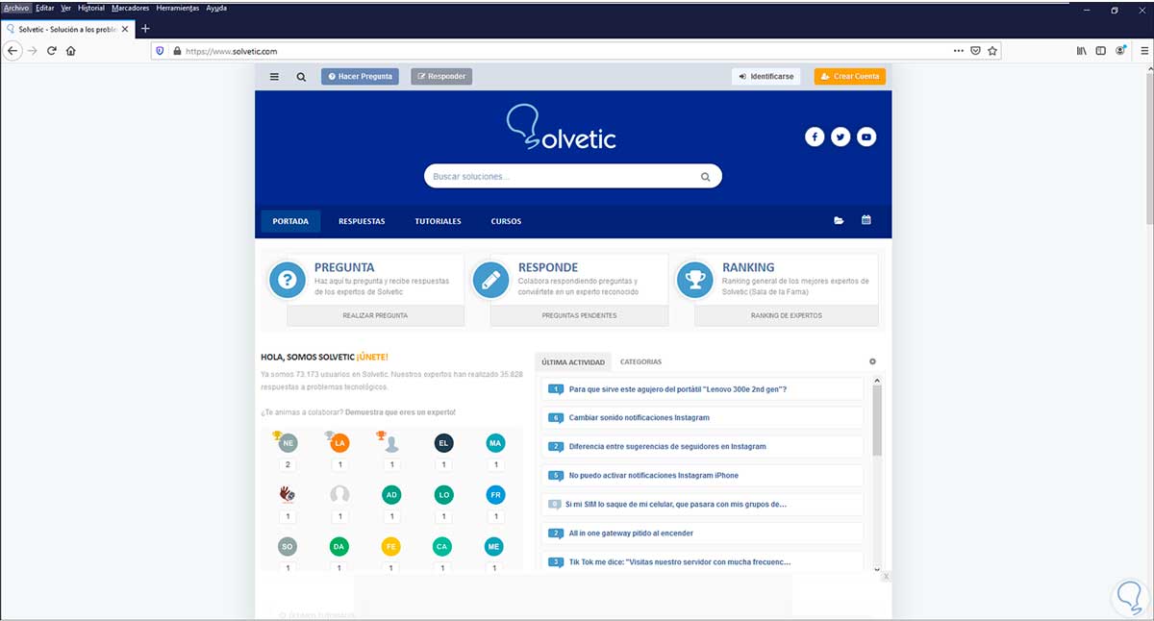Click the REALIZAR PREGUNTA button
Viewport: 1154px width, 621px height.
point(375,315)
